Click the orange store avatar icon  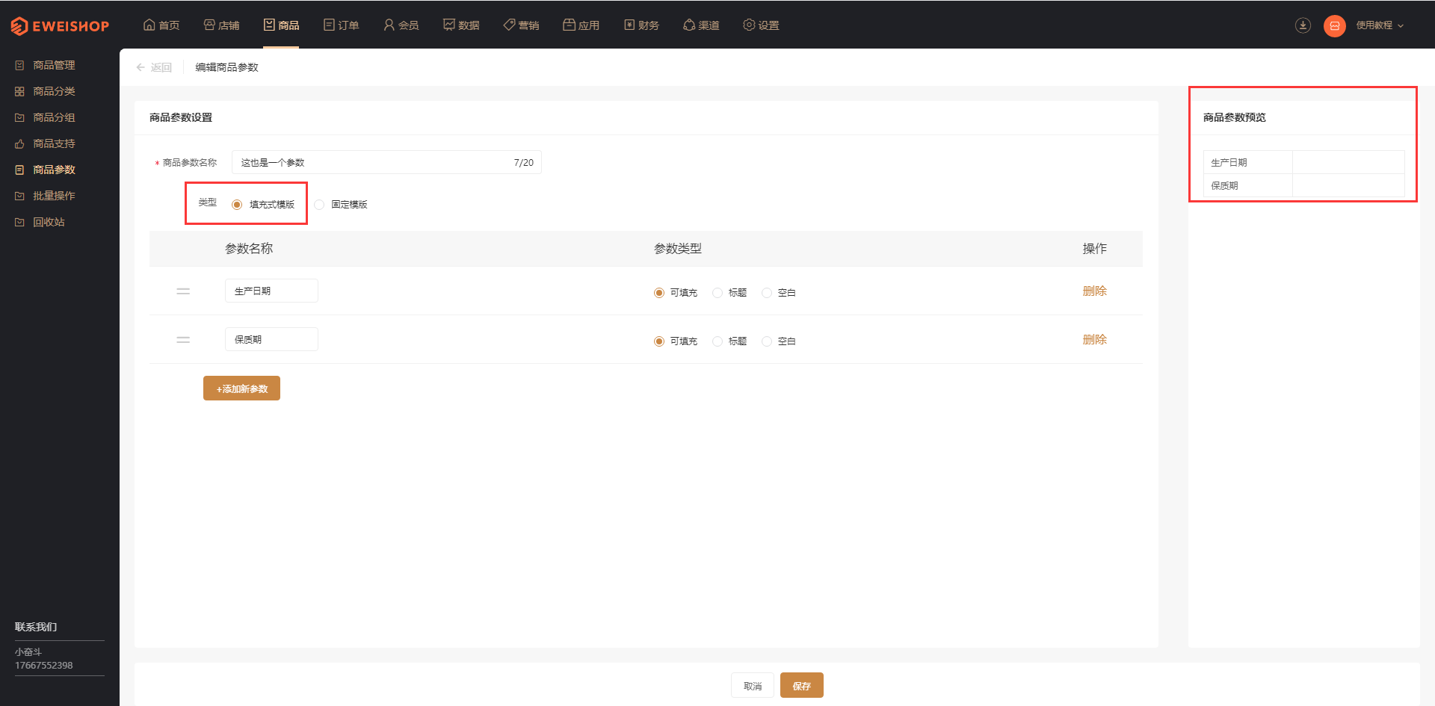click(x=1334, y=25)
